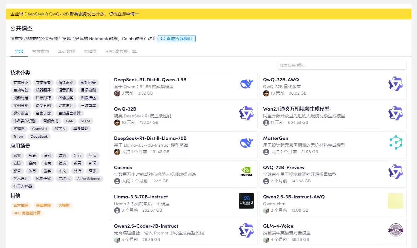The image size is (417, 248).
Task: Select the HPC 高性能计算 tab
Action: [x=121, y=51]
